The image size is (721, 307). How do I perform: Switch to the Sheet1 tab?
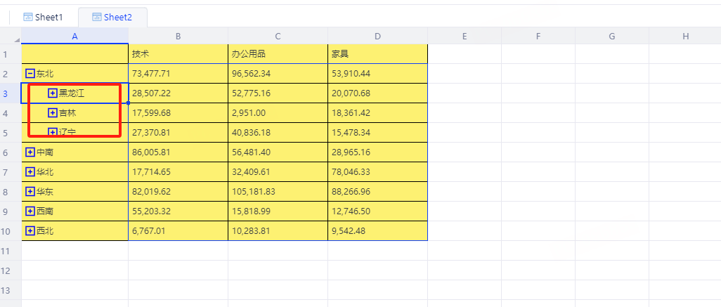coord(43,17)
